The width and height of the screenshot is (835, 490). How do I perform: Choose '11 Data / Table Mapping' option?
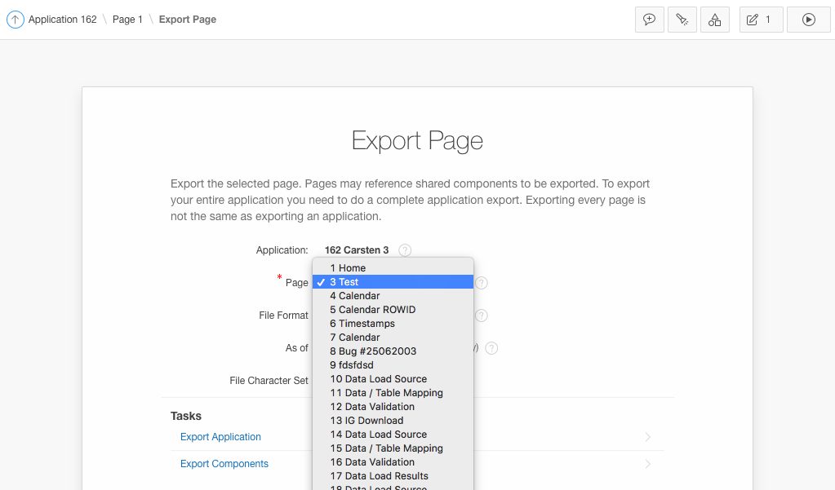point(393,393)
